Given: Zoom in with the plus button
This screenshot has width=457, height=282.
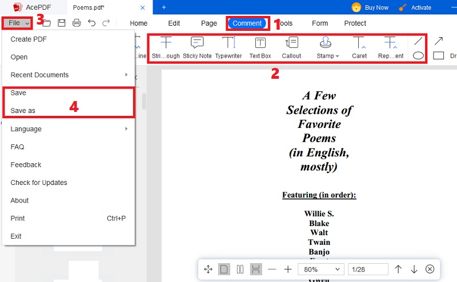Looking at the screenshot, I should tap(288, 269).
